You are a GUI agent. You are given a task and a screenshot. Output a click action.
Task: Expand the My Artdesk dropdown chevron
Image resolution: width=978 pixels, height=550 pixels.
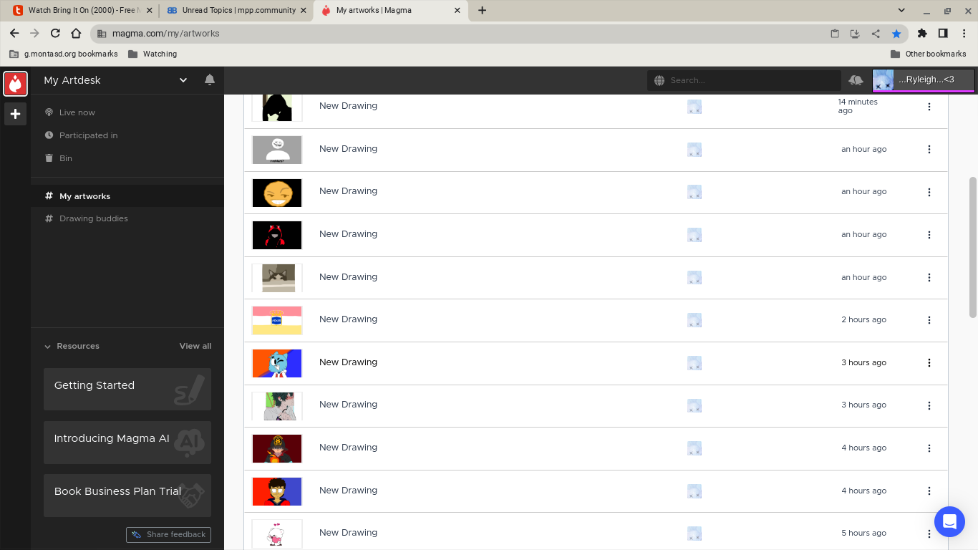[183, 80]
